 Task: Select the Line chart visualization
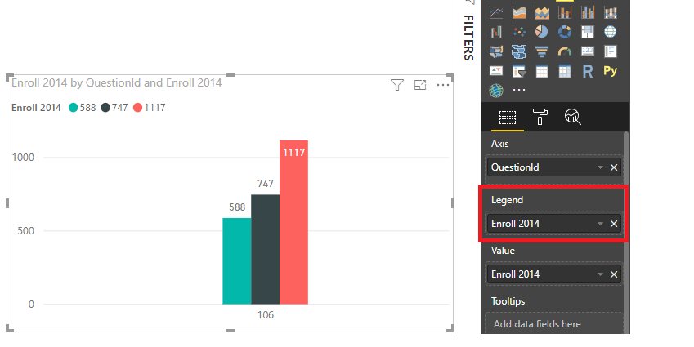coord(496,12)
